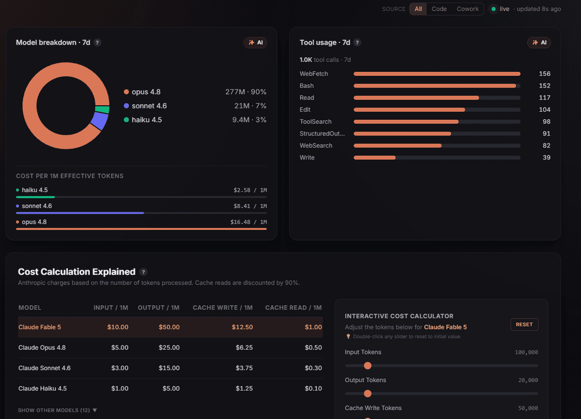
Task: Click the Claude Fable 5 link in calculator
Action: pos(445,327)
